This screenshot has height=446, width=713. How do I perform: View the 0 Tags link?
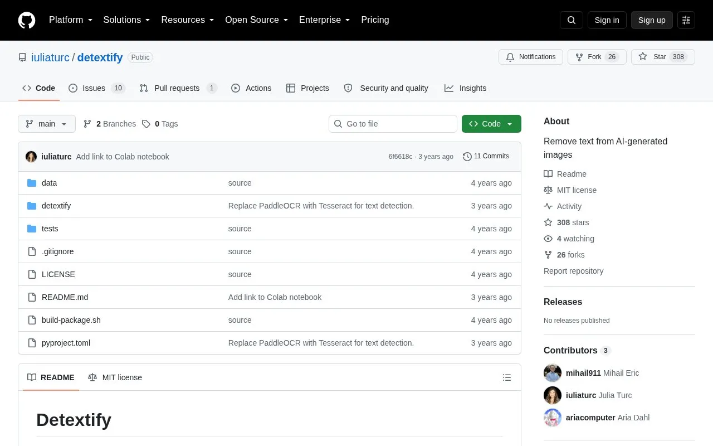click(160, 124)
